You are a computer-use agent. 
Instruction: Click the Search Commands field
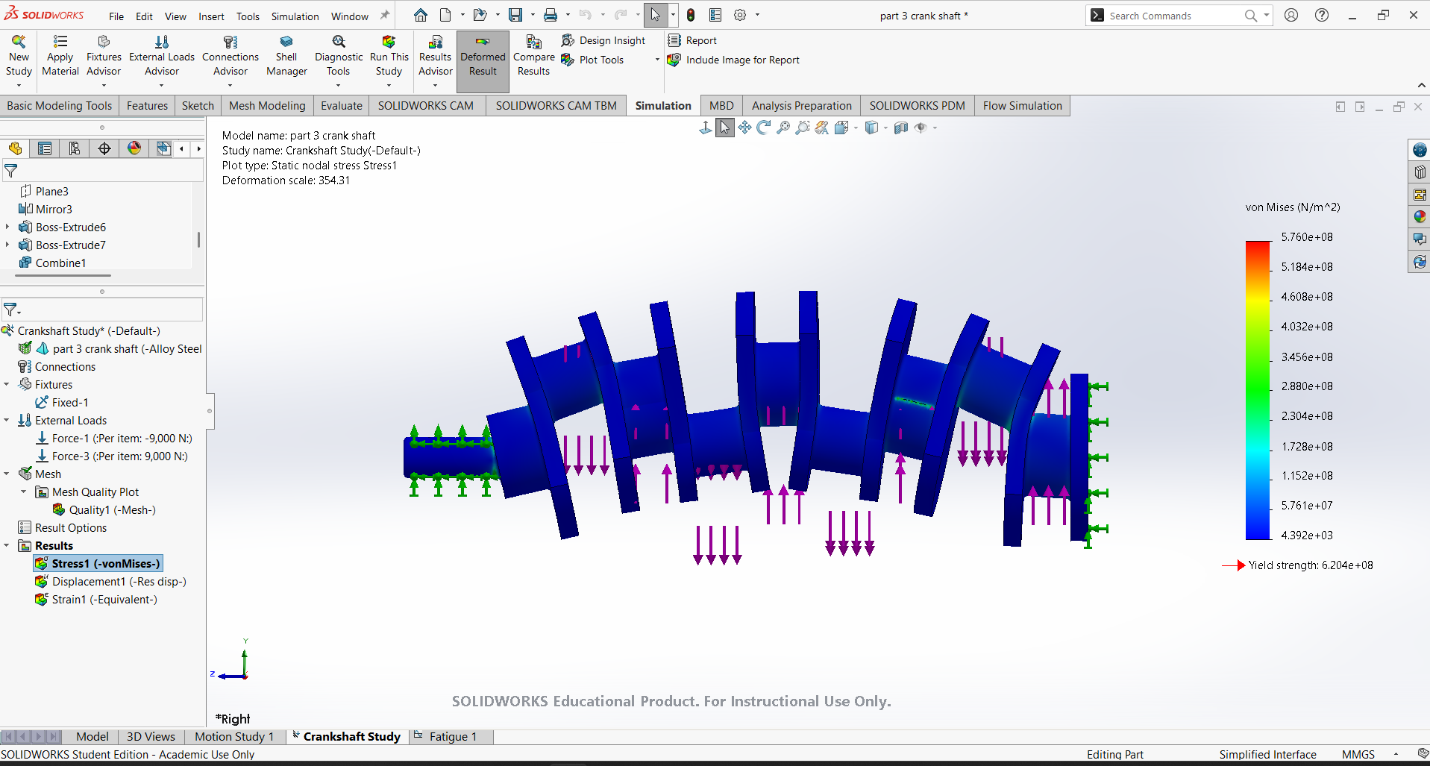tap(1174, 16)
